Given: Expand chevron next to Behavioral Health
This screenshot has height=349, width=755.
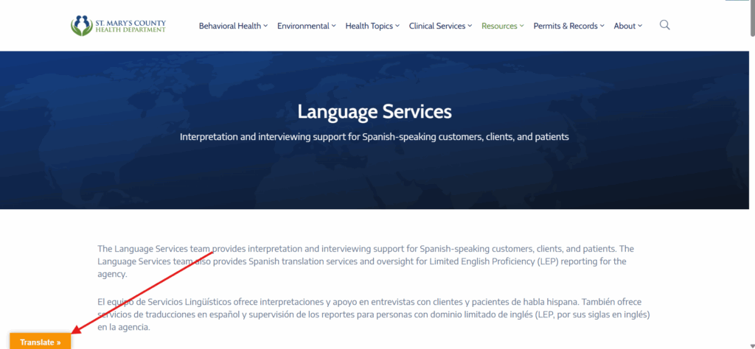Looking at the screenshot, I should [x=265, y=26].
